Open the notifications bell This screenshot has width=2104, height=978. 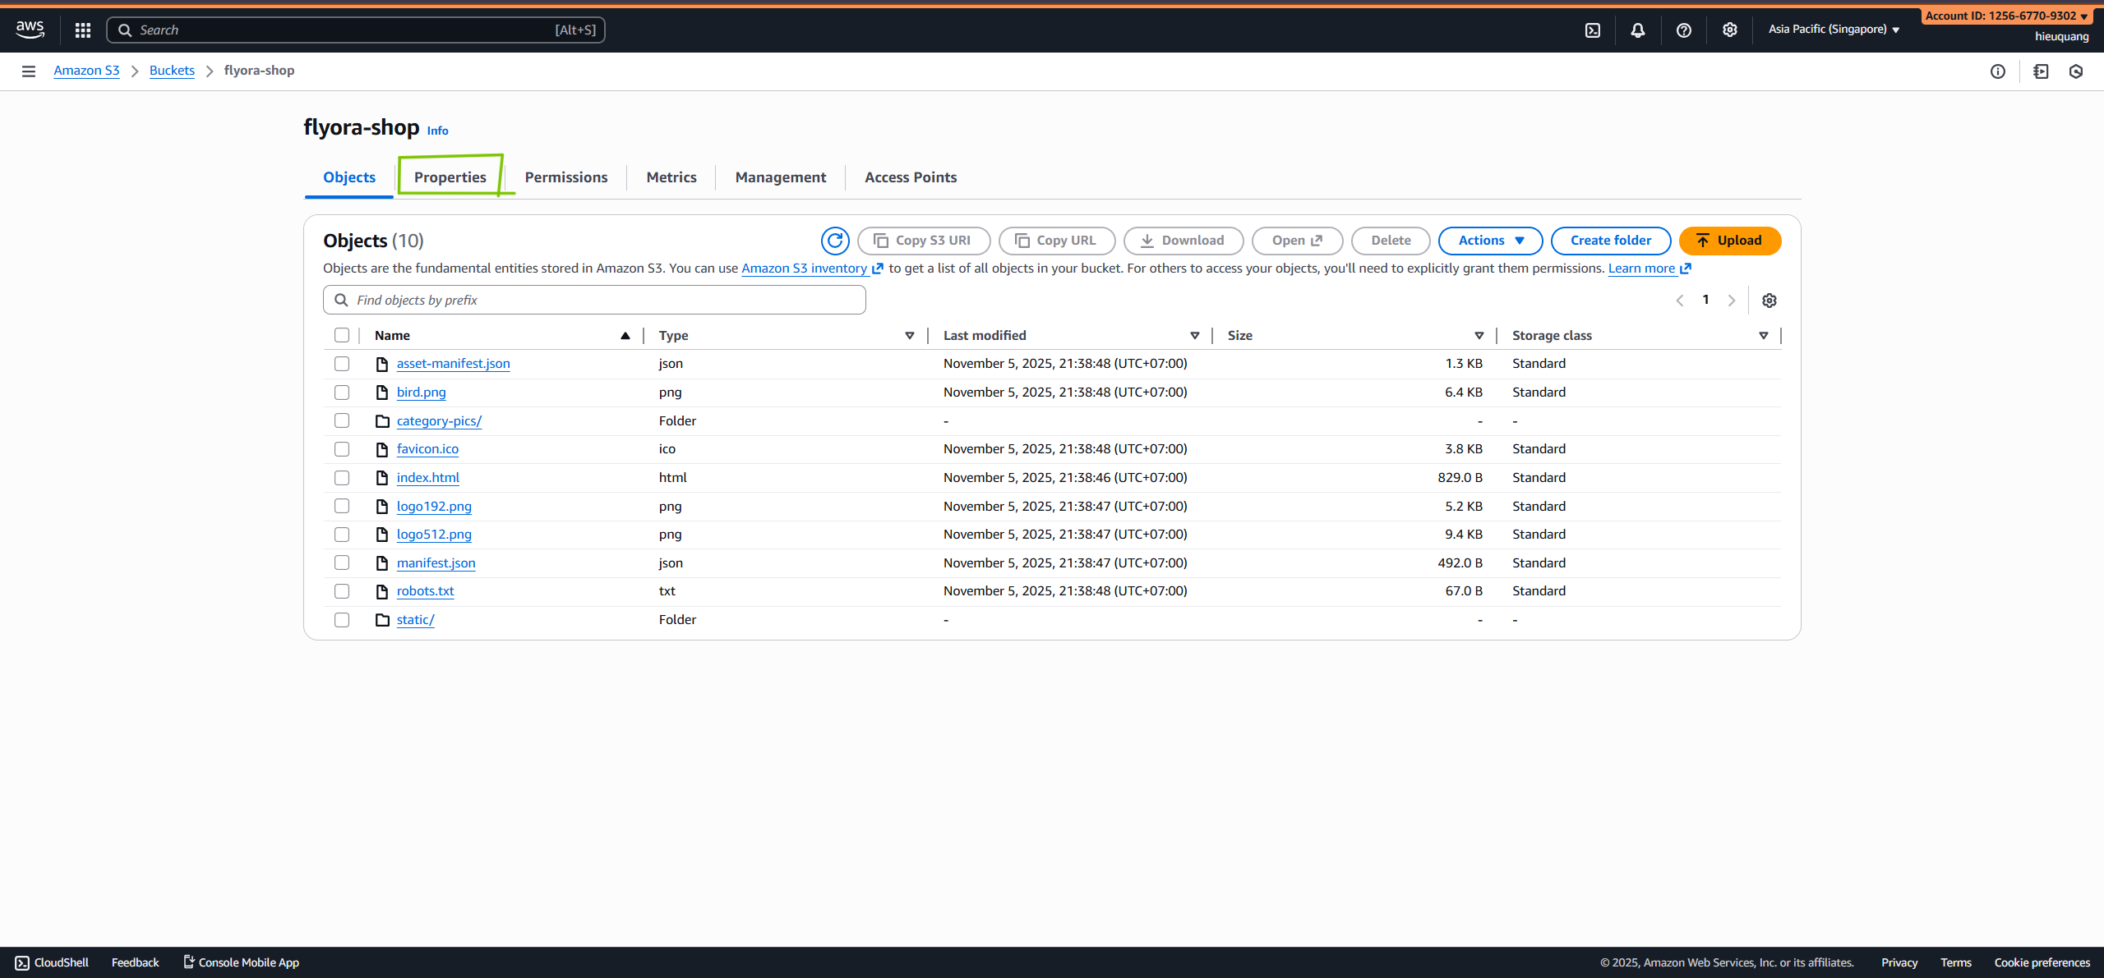(x=1637, y=30)
